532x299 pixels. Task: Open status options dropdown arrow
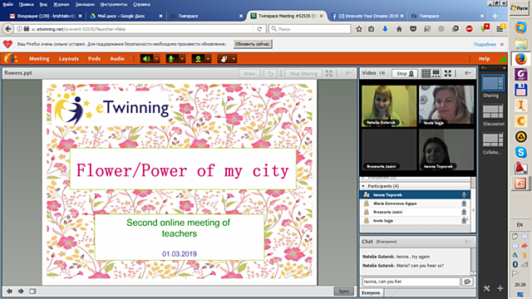(x=234, y=59)
